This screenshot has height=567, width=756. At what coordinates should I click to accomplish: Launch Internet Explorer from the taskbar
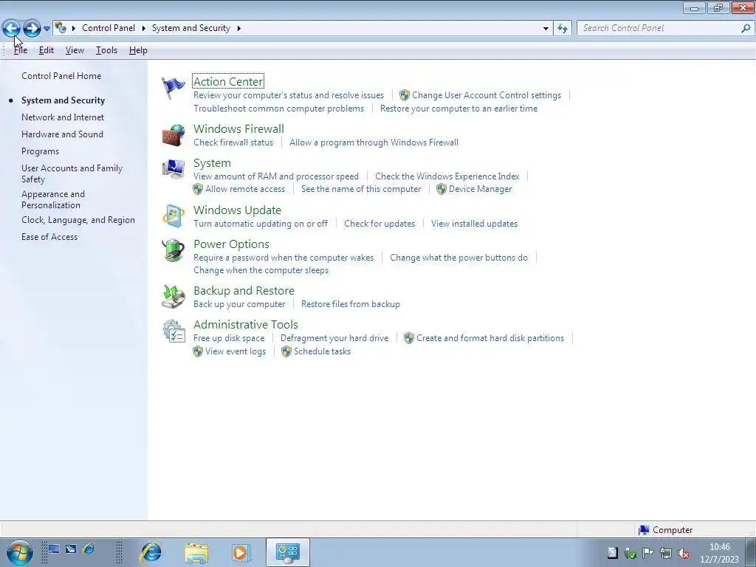pyautogui.click(x=151, y=552)
